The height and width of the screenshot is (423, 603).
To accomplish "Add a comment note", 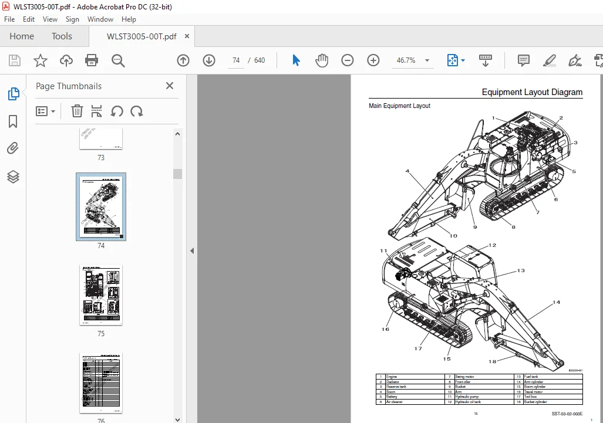I will pyautogui.click(x=523, y=60).
